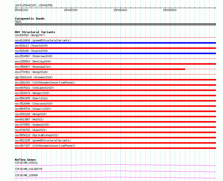
Task: Open variant nsv5456119 (ByrskaBishop2022)
Action: (x=37, y=135)
